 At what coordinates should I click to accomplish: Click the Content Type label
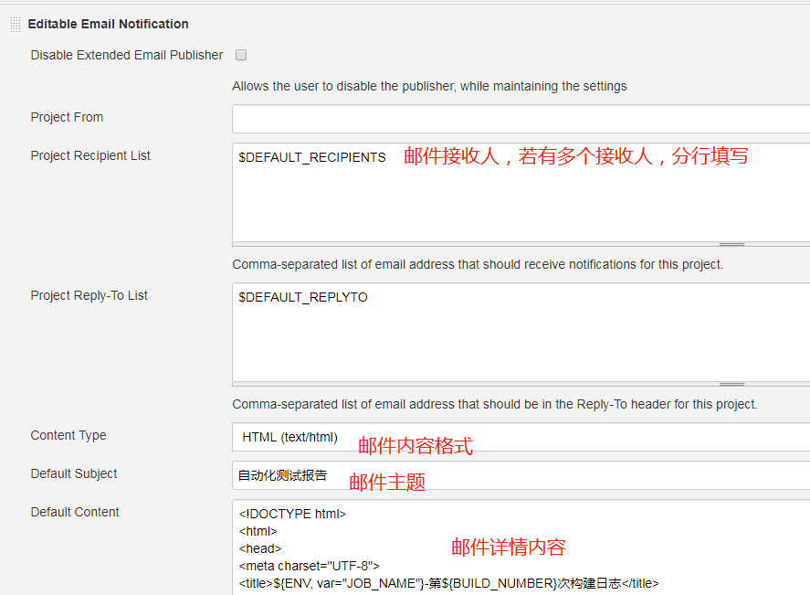[68, 435]
